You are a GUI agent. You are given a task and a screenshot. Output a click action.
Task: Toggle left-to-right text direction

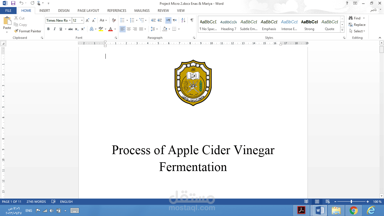click(x=168, y=20)
